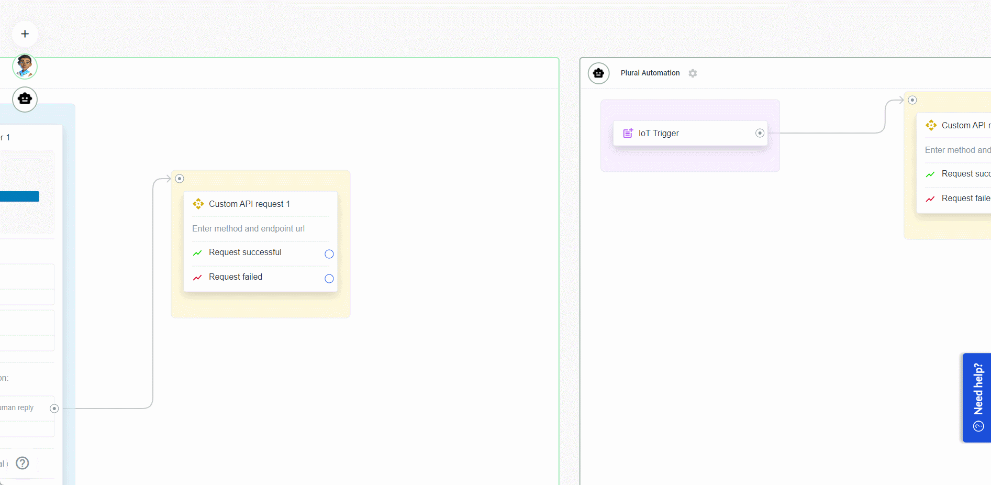Viewport: 991px width, 485px height.
Task: Click the Enter method field in Plural Automation
Action: (x=957, y=150)
